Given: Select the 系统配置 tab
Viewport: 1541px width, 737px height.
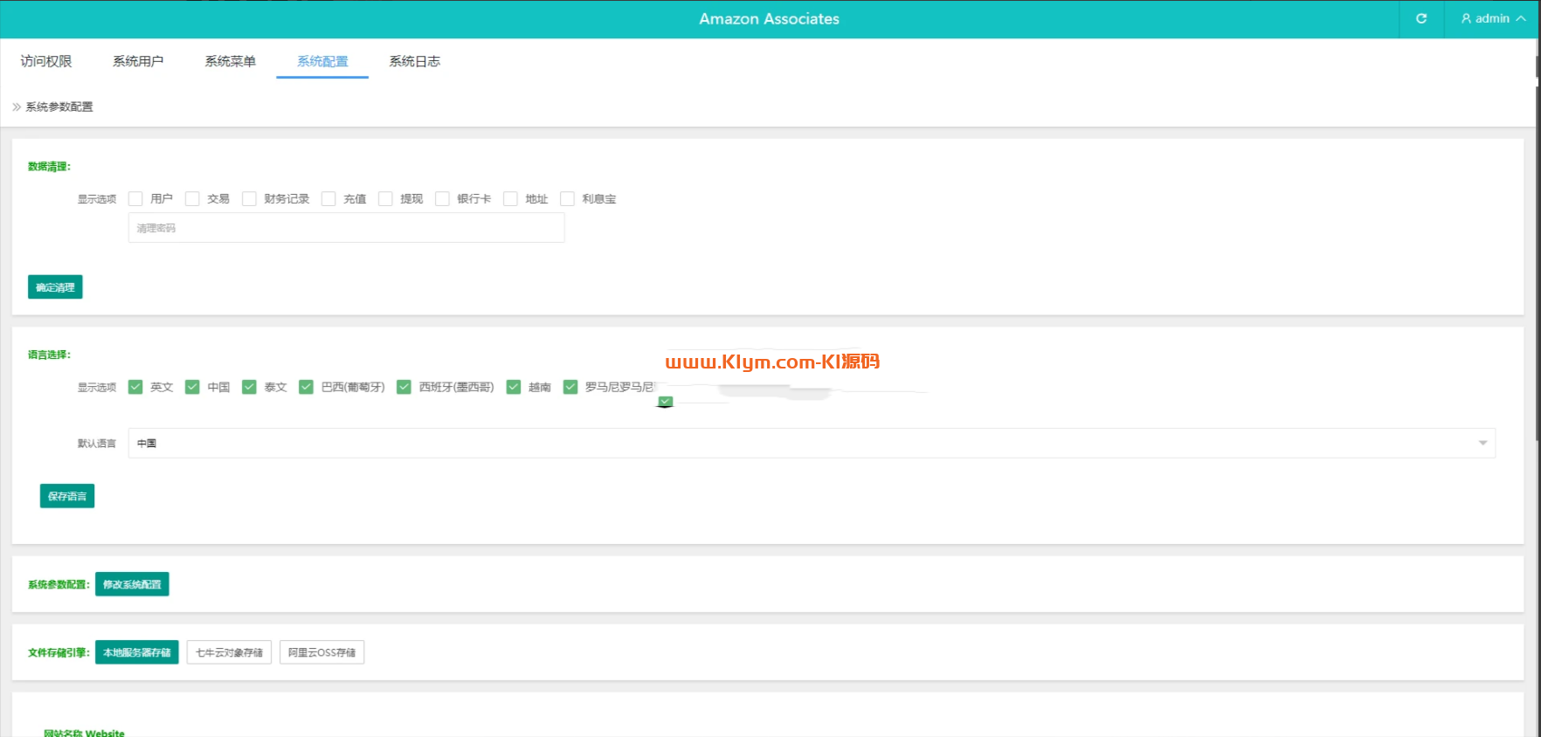Looking at the screenshot, I should tap(322, 61).
